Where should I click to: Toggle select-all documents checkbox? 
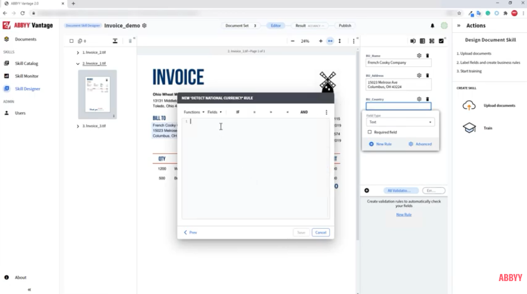(71, 41)
